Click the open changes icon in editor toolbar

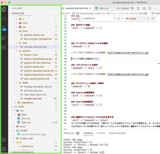tap(138, 8)
